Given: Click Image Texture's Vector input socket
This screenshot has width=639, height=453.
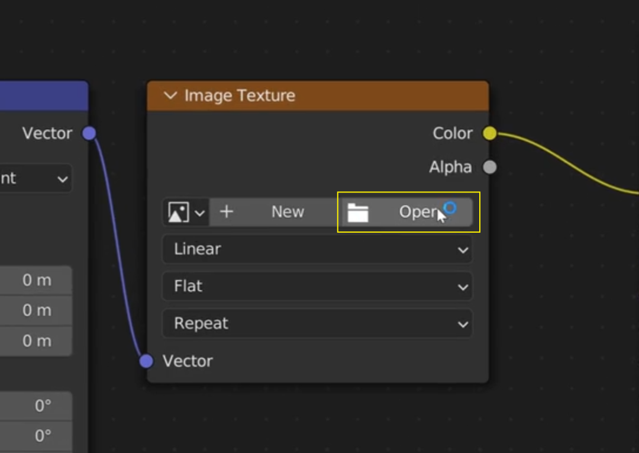Looking at the screenshot, I should coord(147,361).
